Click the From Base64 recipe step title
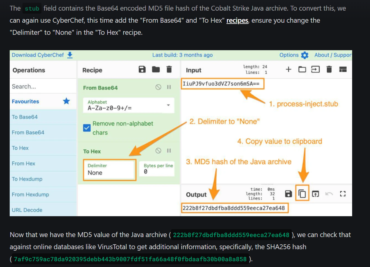Screen dimensions: 370x267 click(x=100, y=88)
